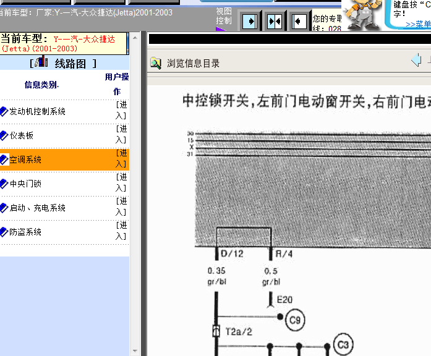Click the 视图控制 label

pyautogui.click(x=224, y=16)
